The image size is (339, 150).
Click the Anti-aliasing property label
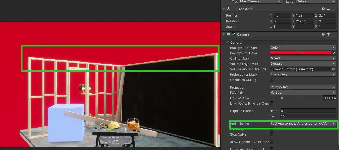tap(239, 124)
